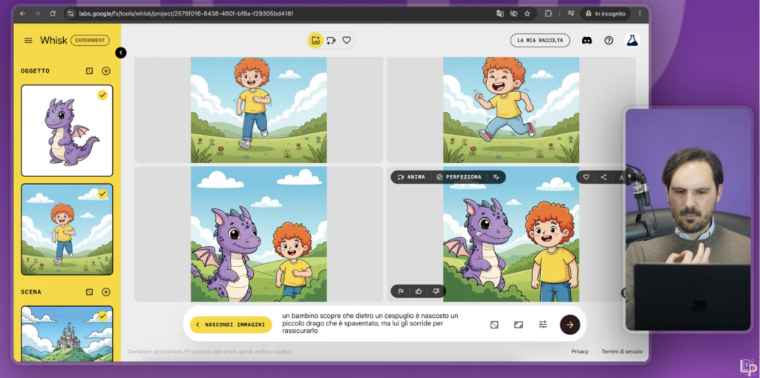Viewport: 760px width, 378px height.
Task: Randomize the Scena with the dice icon
Action: click(89, 292)
